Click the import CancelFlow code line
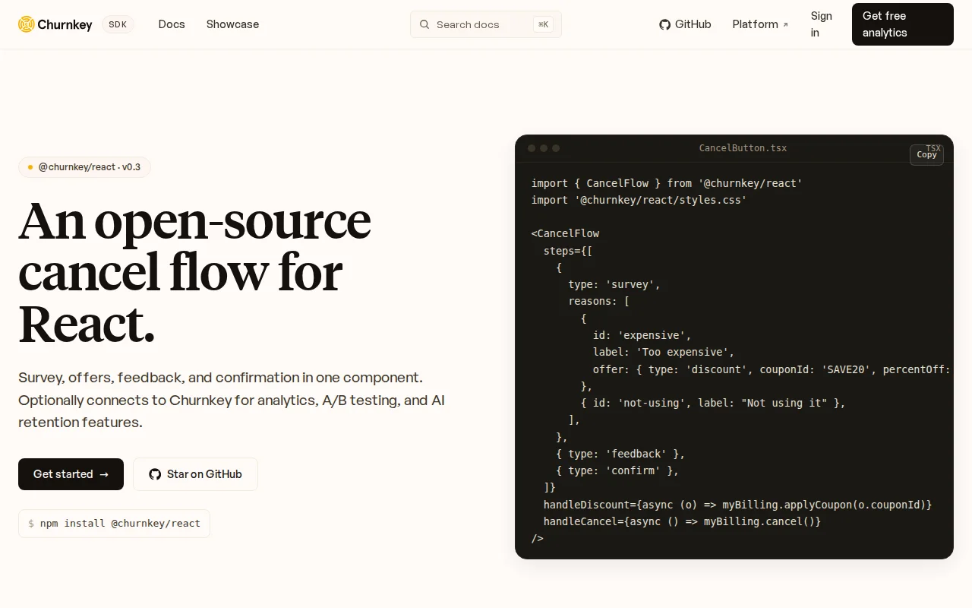This screenshot has height=608, width=972. click(x=667, y=183)
